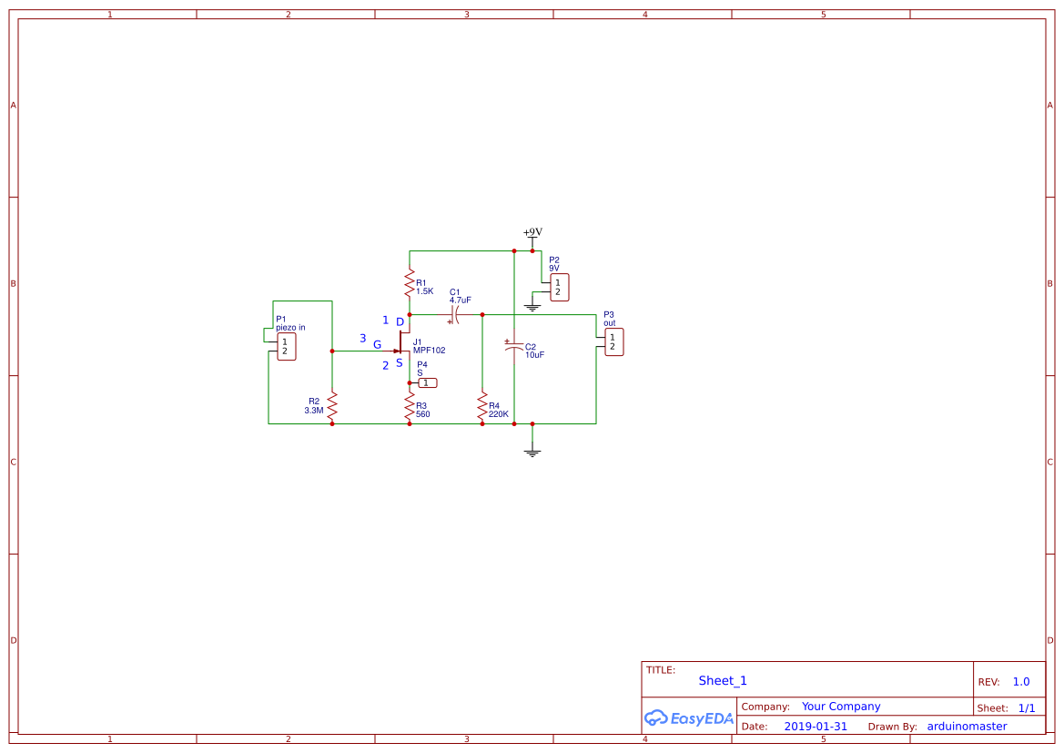Viewport: 1064px width, 753px height.
Task: Click the date field showing 2019-01-31
Action: [x=816, y=726]
